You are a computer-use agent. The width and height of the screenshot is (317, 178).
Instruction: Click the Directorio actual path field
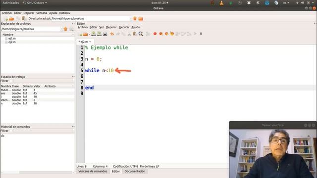coord(90,19)
